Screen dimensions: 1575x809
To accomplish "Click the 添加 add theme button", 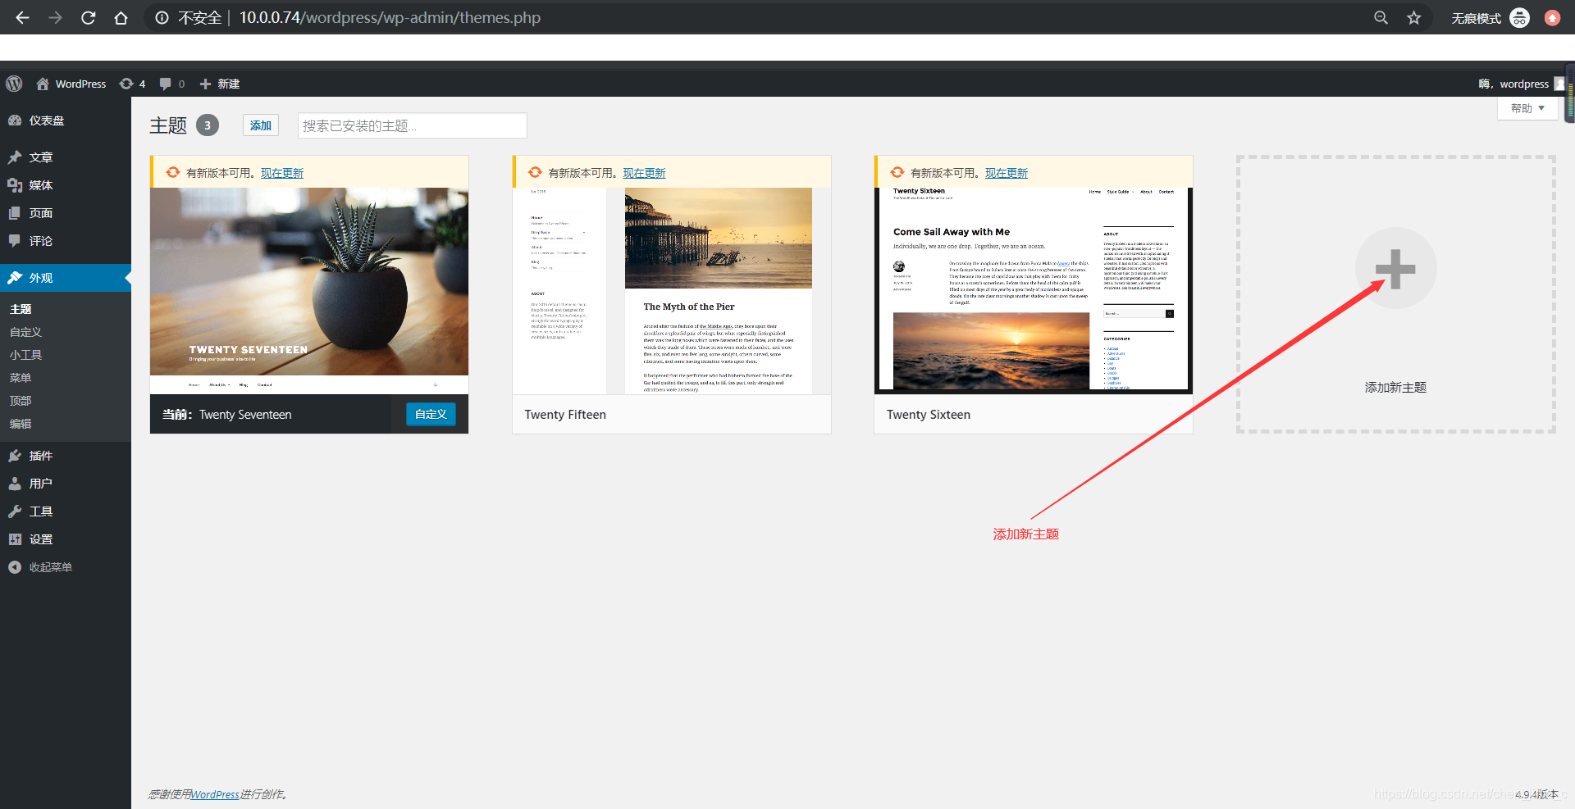I will point(261,125).
